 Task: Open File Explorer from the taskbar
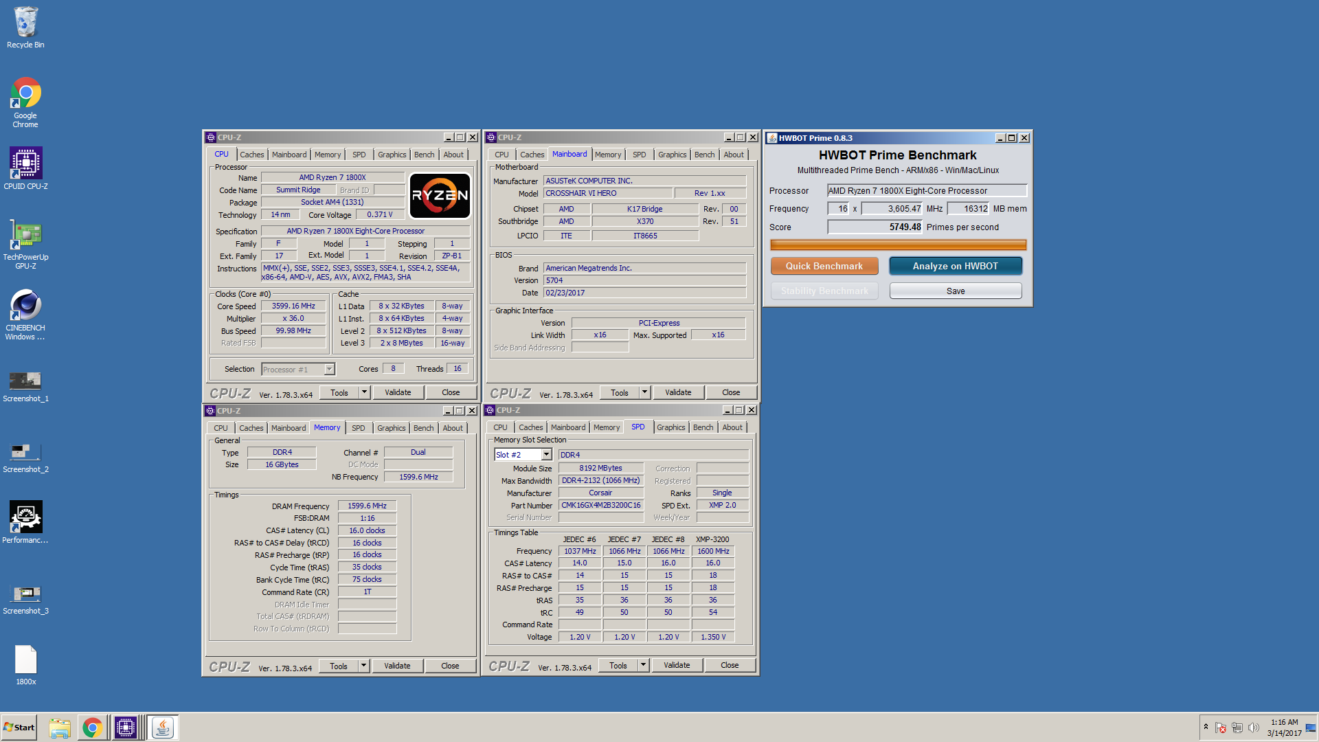[x=60, y=728]
